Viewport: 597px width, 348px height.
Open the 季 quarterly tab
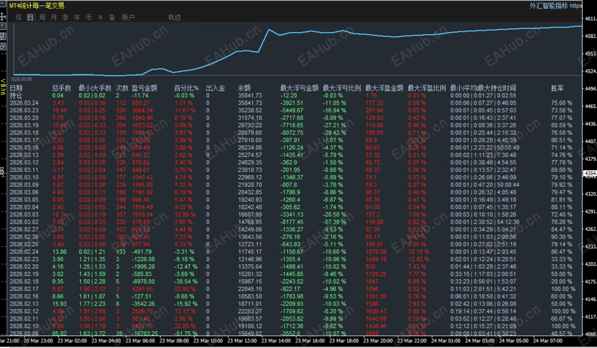(x=65, y=17)
